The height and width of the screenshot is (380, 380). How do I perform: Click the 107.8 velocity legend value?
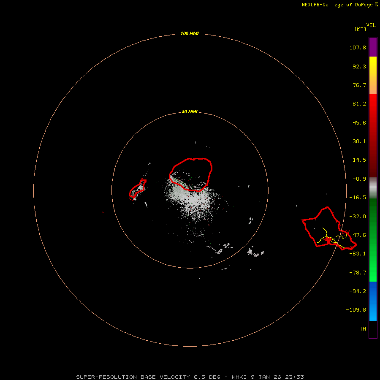coord(358,47)
